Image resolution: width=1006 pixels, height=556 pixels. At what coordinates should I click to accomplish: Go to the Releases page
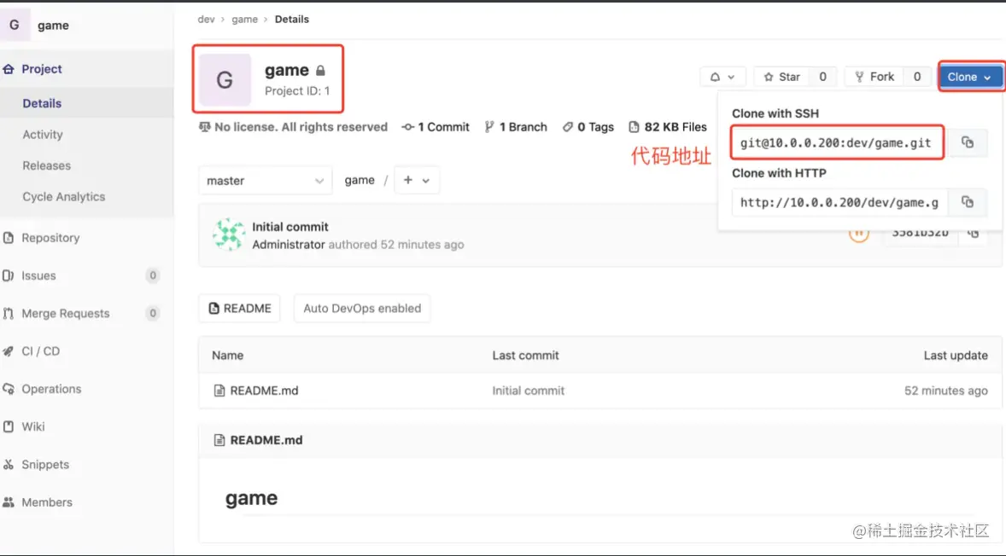pos(46,165)
